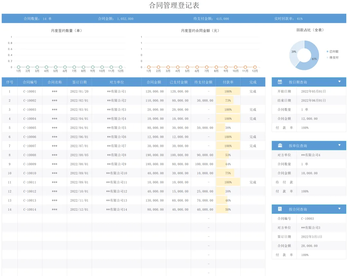Click pending amount 90,000.00
Image resolution: width=348 pixels, height=276 pixels.
point(205,155)
